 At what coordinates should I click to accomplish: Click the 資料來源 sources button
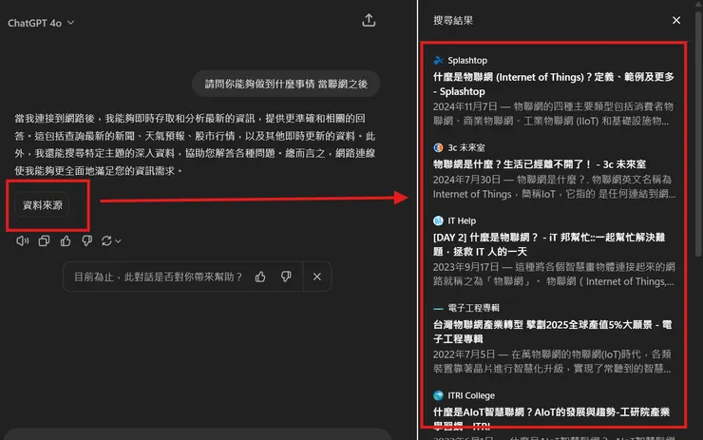(x=42, y=205)
